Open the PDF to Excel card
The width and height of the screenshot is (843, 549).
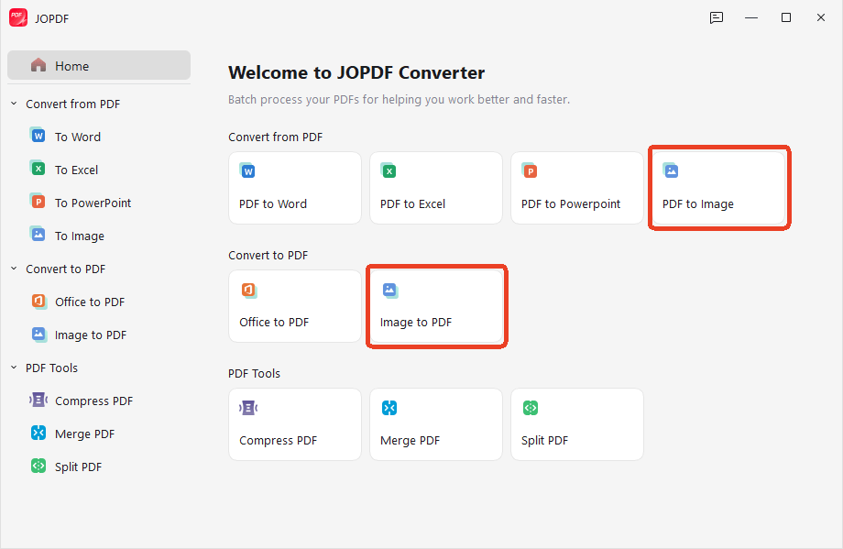[436, 188]
